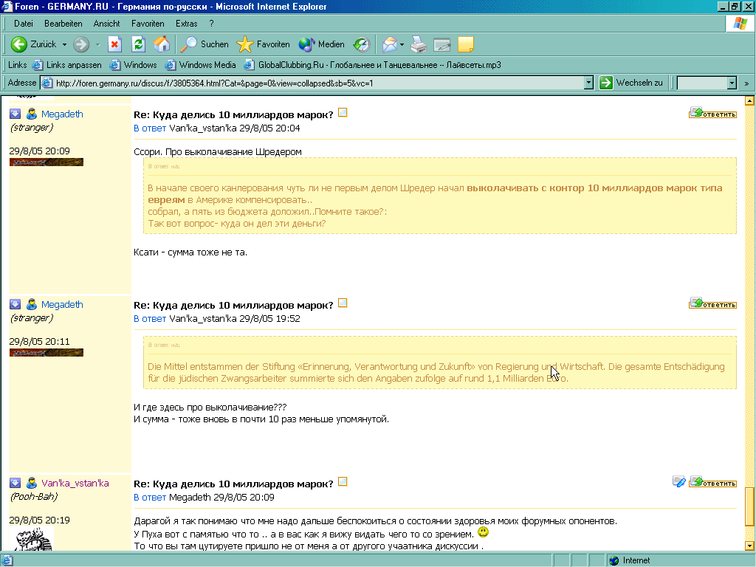The height and width of the screenshot is (567, 756).
Task: Open the combo box beside Wechseln zu
Action: [x=707, y=83]
